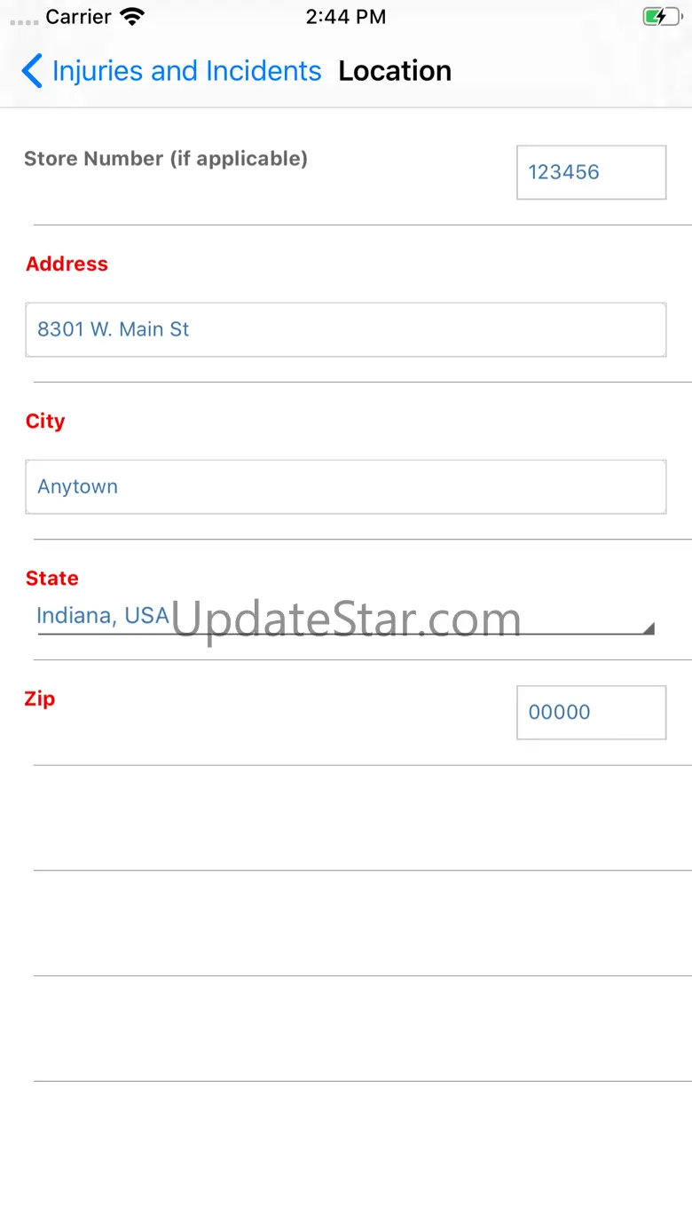Click the Address input field

[x=346, y=329]
